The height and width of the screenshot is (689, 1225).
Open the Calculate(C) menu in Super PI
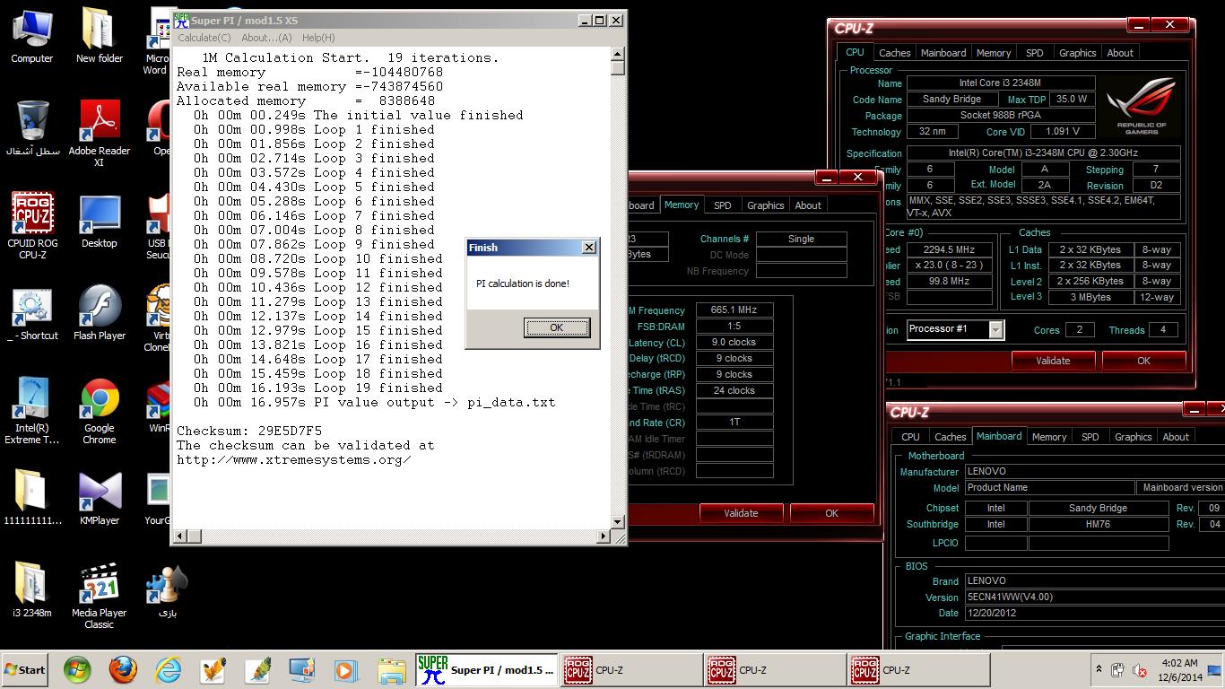click(204, 38)
